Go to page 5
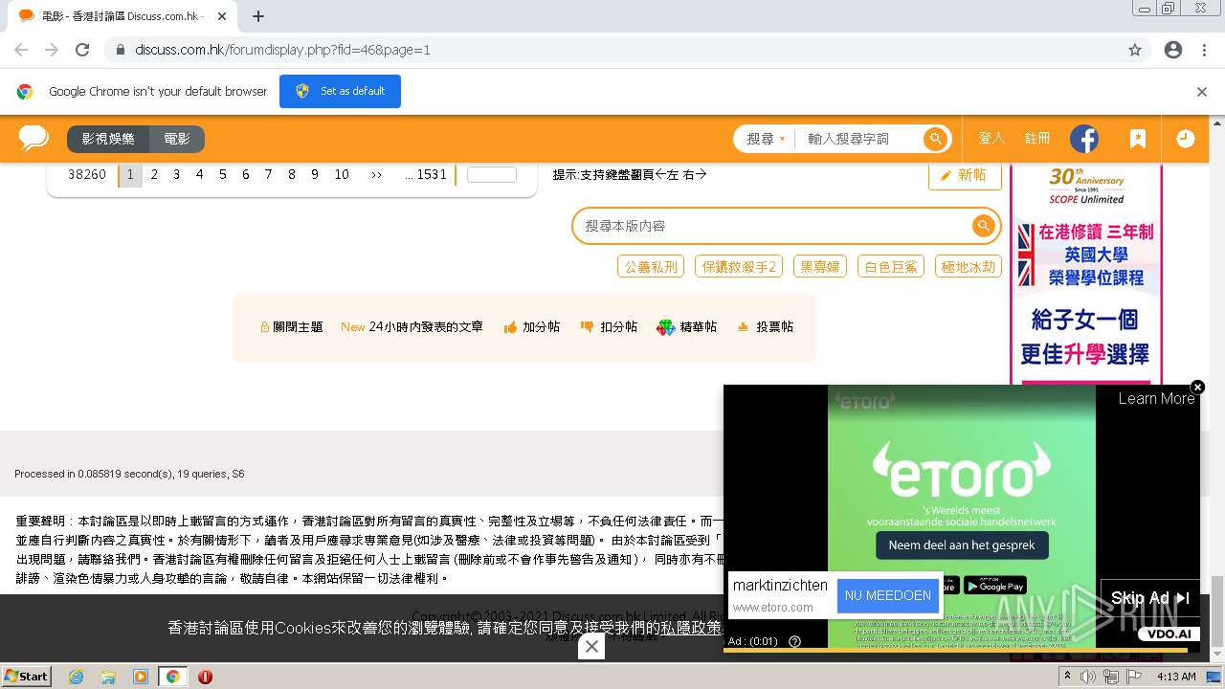This screenshot has height=689, width=1225. pyautogui.click(x=222, y=175)
